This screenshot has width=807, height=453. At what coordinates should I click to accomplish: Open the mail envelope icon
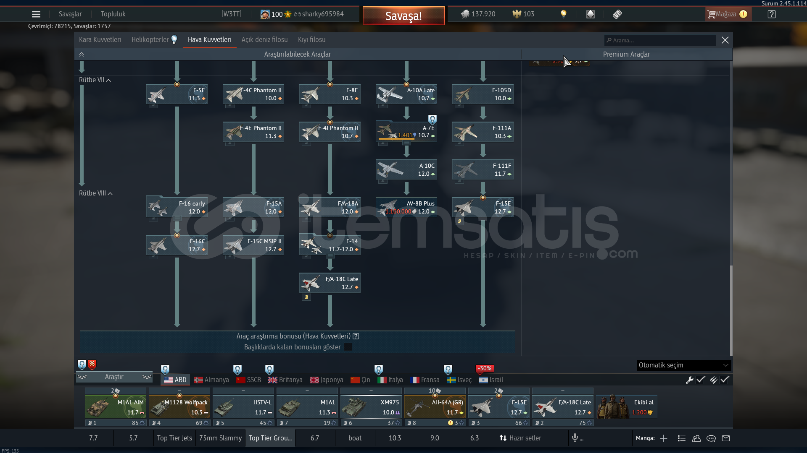click(726, 438)
